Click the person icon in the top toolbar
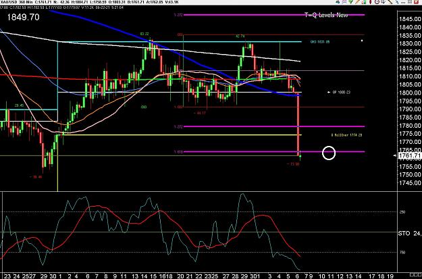 344,2
